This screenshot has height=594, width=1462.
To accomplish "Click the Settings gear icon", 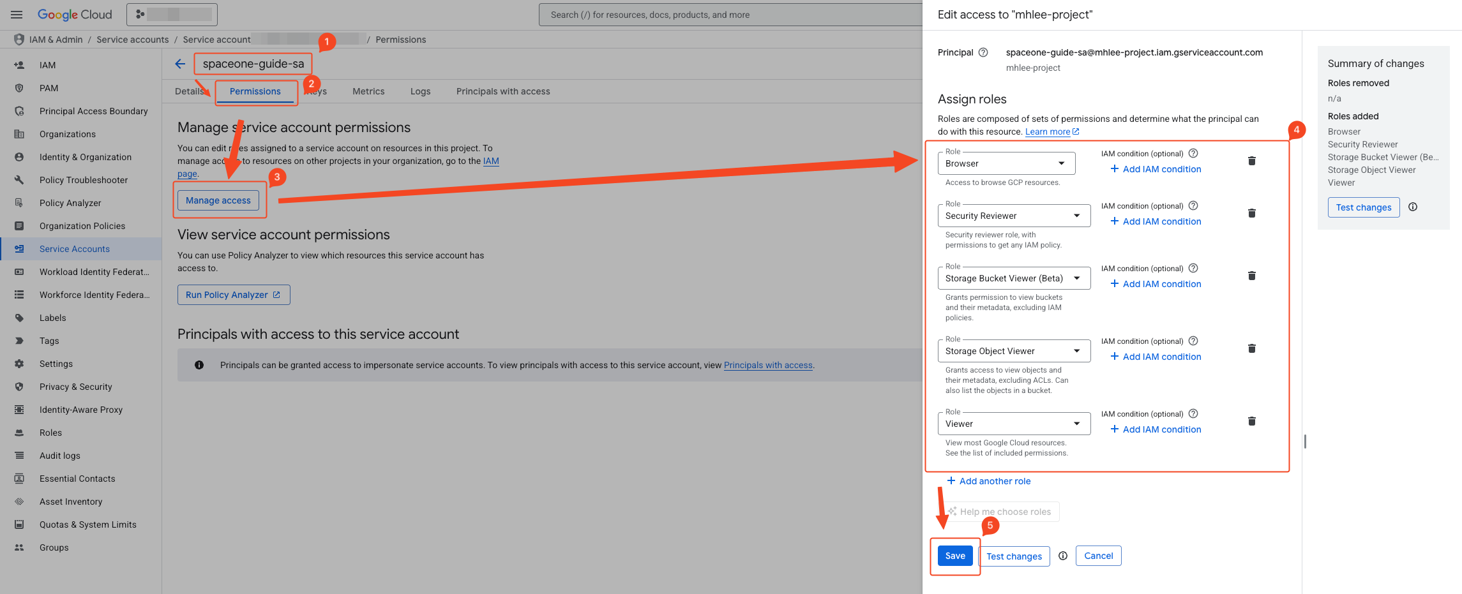I will point(19,364).
